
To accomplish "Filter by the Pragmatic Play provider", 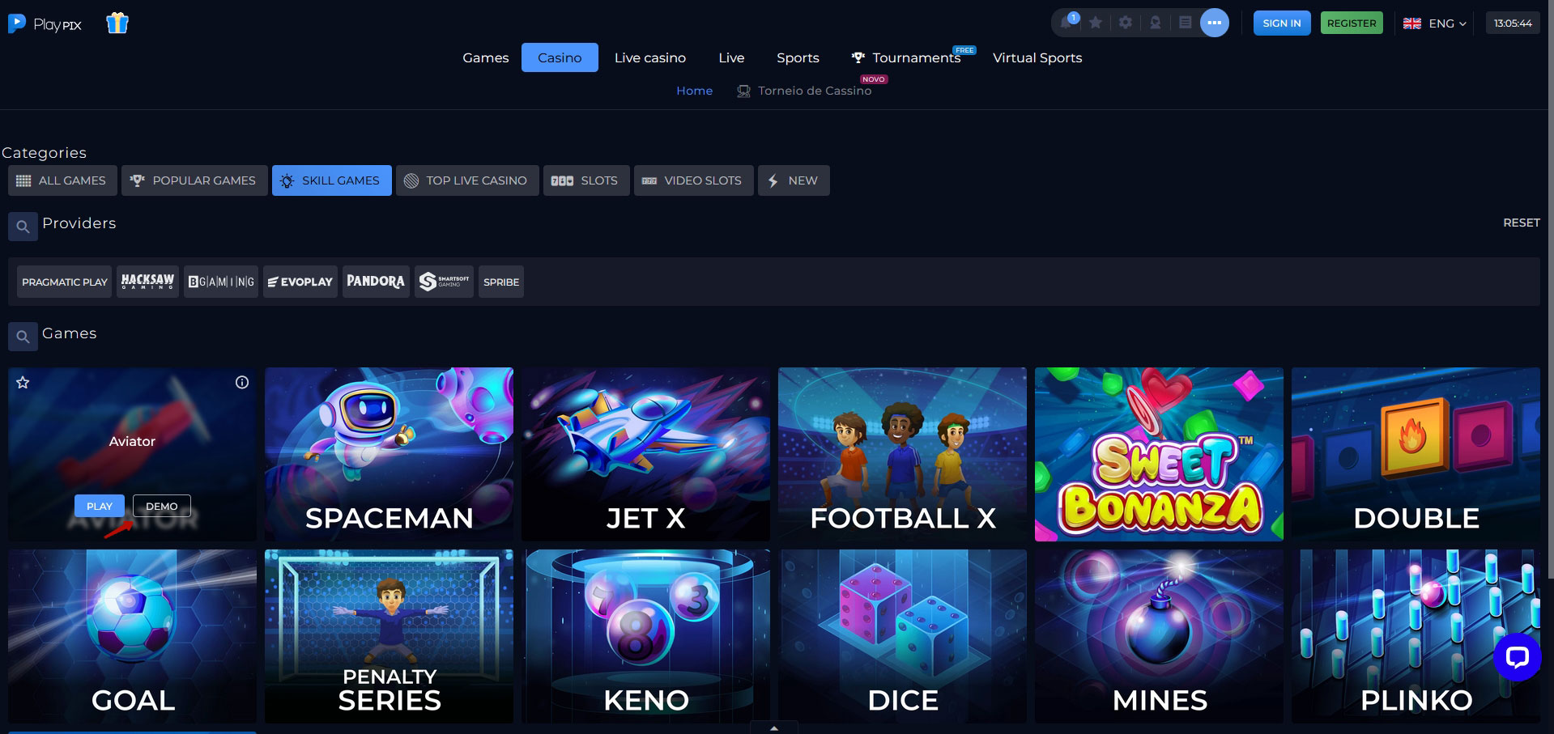I will (x=64, y=282).
